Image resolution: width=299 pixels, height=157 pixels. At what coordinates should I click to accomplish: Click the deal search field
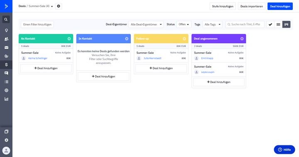[245, 25]
